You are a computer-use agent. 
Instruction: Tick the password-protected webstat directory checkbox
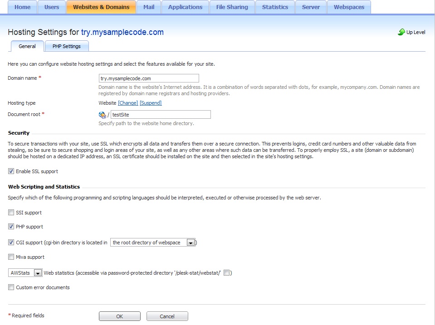pos(226,272)
